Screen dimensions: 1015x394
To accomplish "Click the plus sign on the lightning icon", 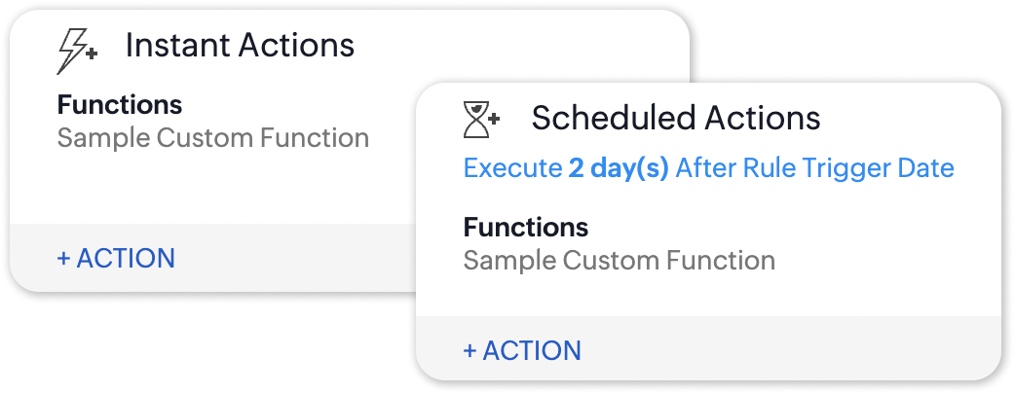I will click(x=91, y=54).
